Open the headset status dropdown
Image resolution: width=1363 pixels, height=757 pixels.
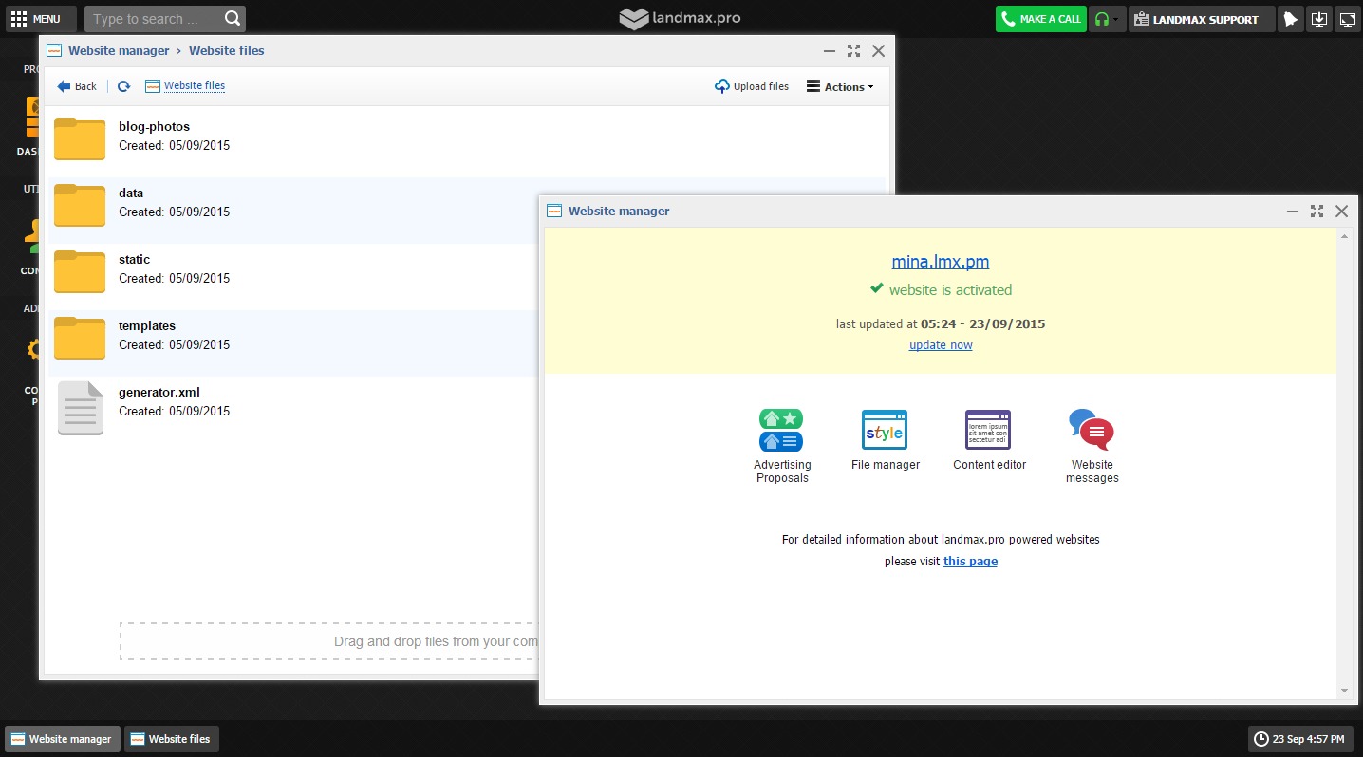coord(1107,19)
